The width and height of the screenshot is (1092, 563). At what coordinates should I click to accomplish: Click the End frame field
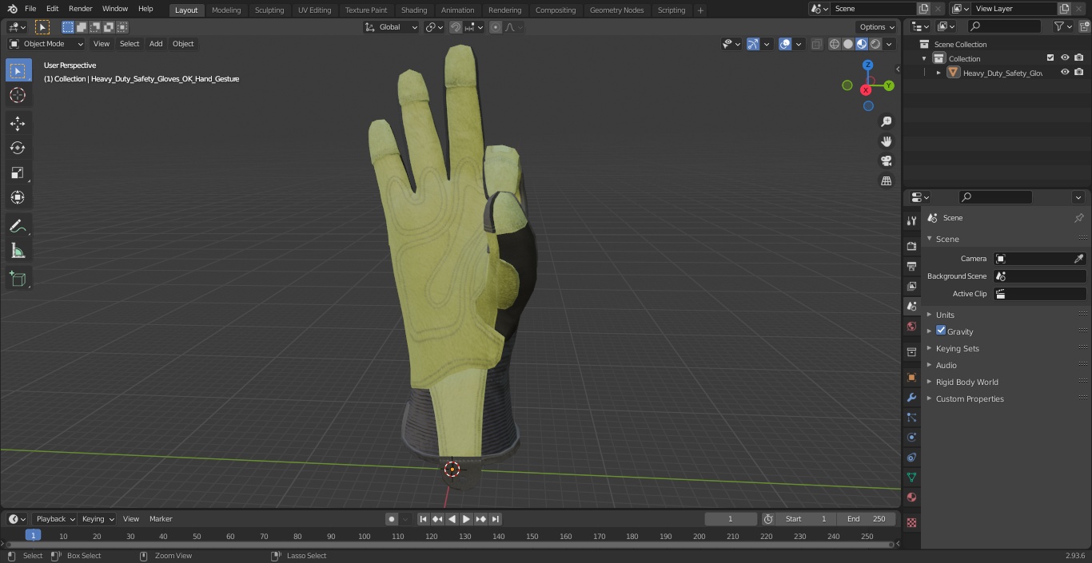coord(867,519)
